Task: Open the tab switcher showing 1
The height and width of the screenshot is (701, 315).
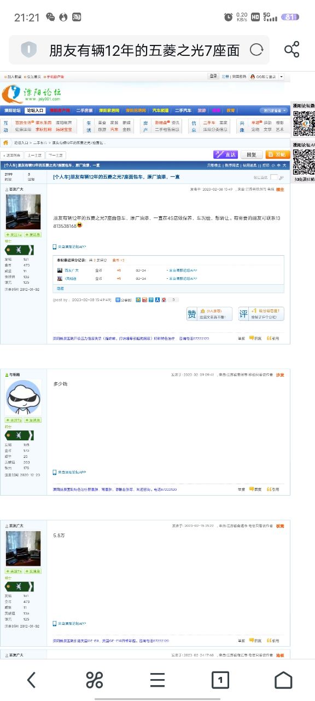Action: (x=220, y=680)
